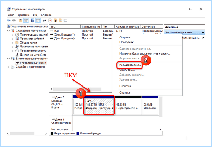212x147 pixels.
Task: Open Дополнительные действия submenu arrow
Action: pos(203,38)
